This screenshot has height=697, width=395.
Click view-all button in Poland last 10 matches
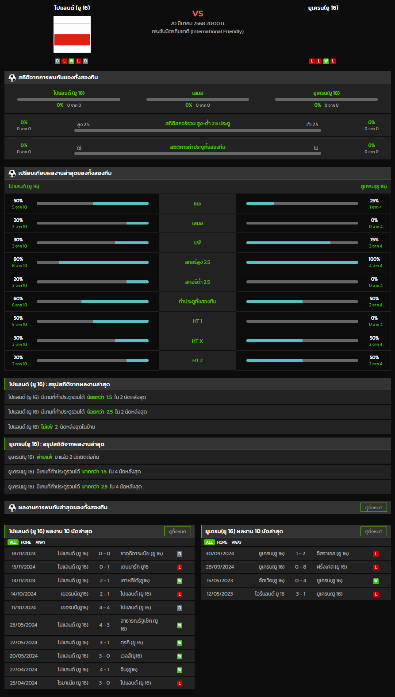coord(177,531)
